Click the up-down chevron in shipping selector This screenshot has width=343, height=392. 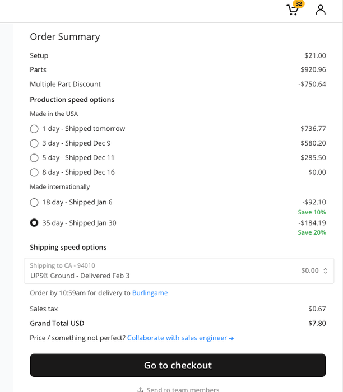[x=324, y=271]
